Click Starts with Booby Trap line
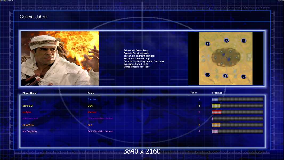This screenshot has width=284, height=160. (x=137, y=58)
